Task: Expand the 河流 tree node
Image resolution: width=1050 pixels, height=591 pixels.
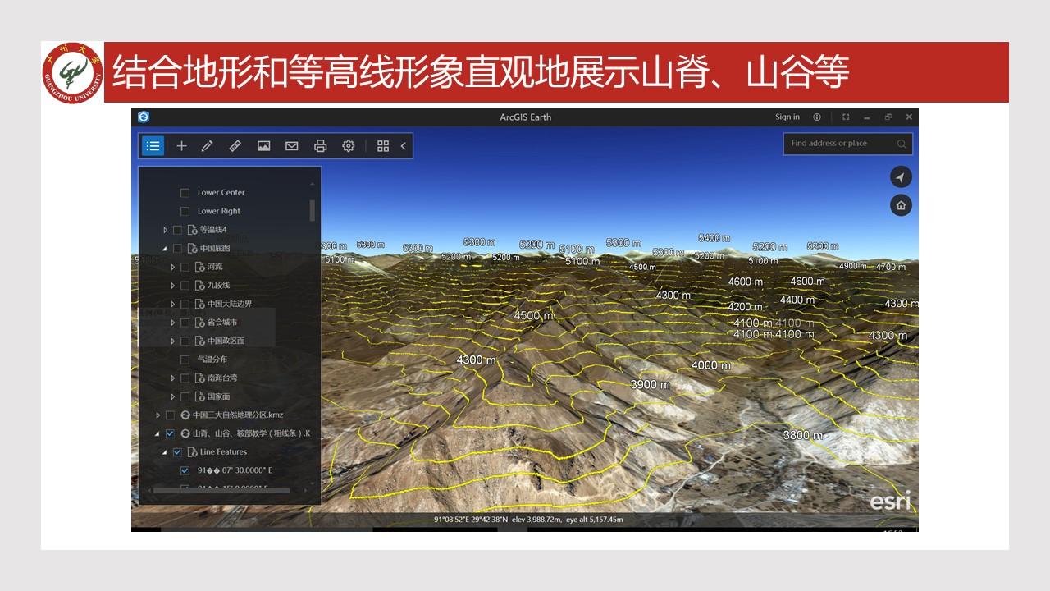Action: pos(172,267)
